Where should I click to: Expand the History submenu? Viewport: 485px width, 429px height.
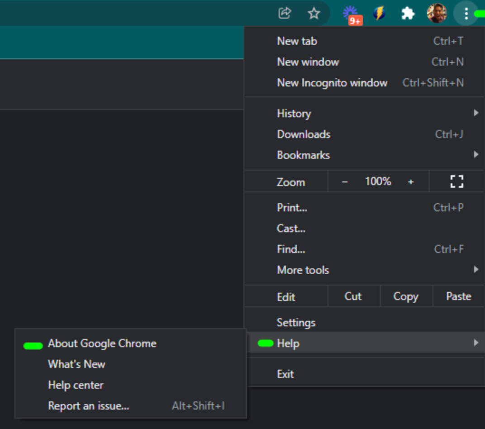pos(364,114)
